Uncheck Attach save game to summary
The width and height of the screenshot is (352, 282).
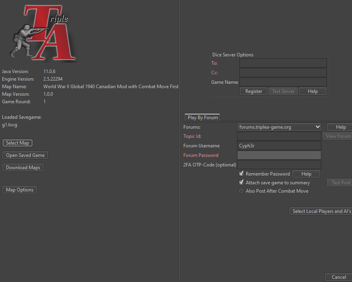coord(241,183)
